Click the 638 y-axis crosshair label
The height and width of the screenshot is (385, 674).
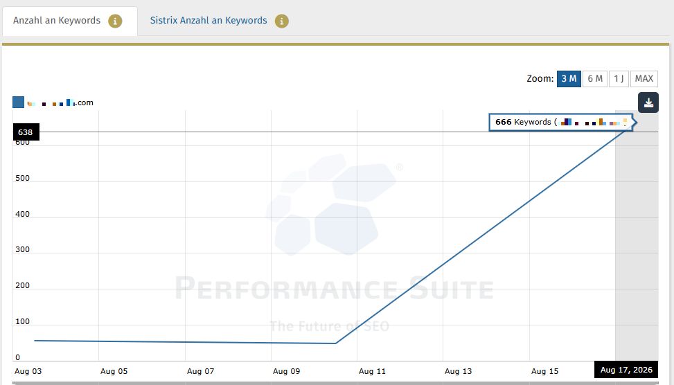26,132
